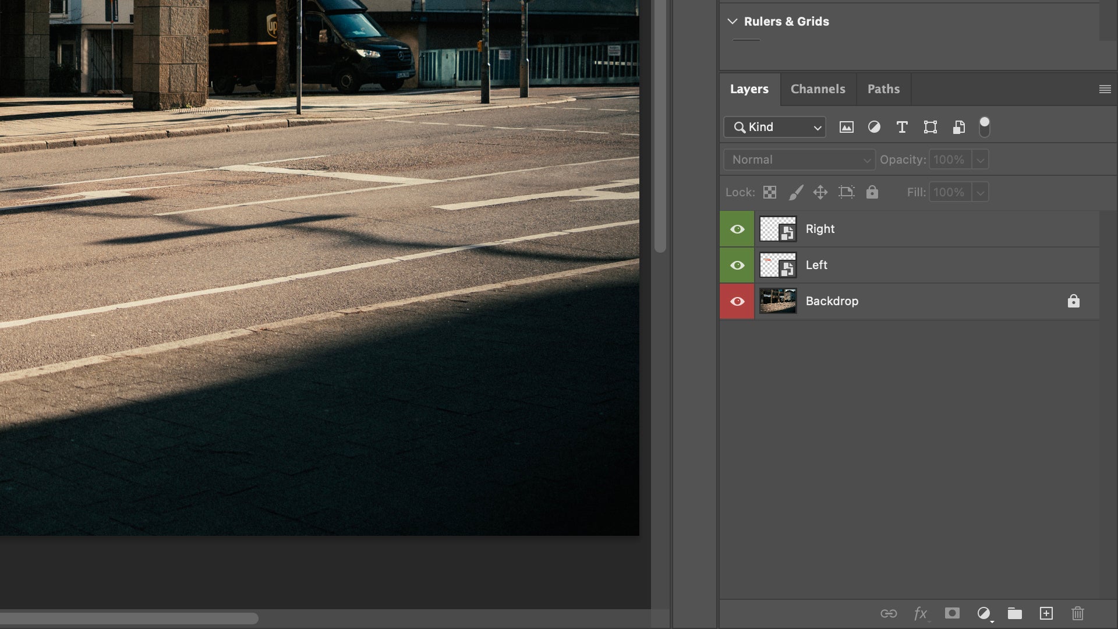This screenshot has height=629, width=1118.
Task: Create a new layer icon
Action: pyautogui.click(x=1046, y=613)
